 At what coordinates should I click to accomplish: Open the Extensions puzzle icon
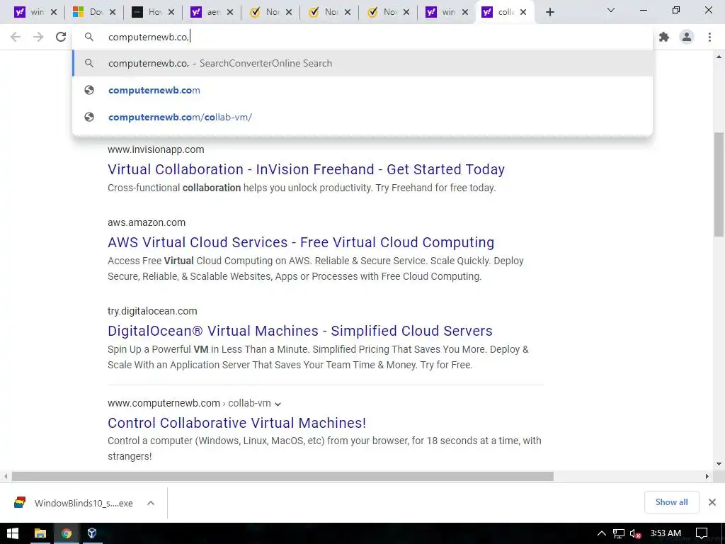(664, 37)
